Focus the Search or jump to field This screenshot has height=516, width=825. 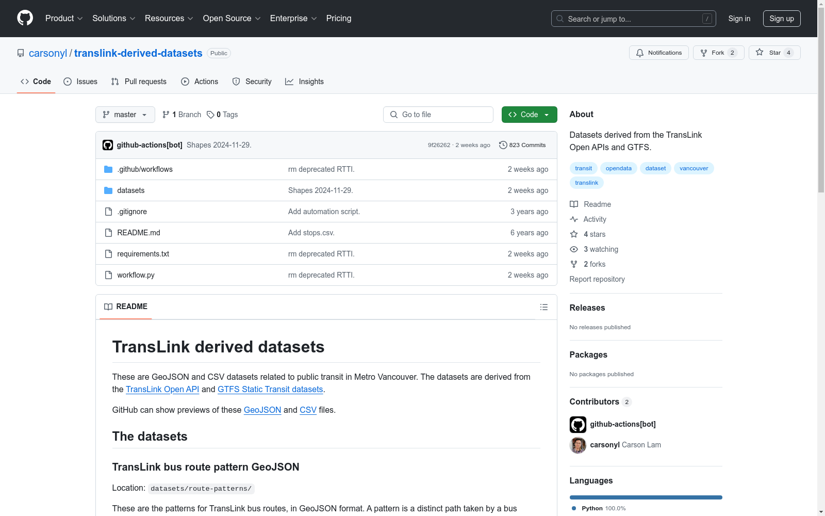click(x=634, y=19)
